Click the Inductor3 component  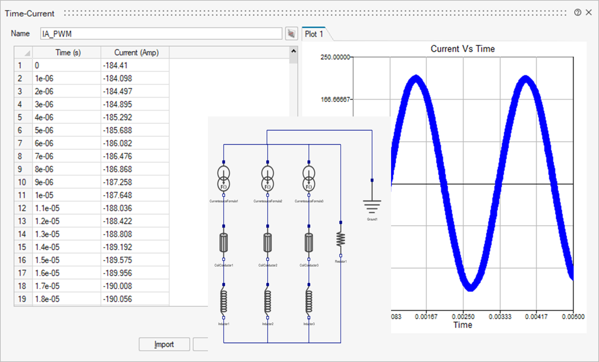309,301
